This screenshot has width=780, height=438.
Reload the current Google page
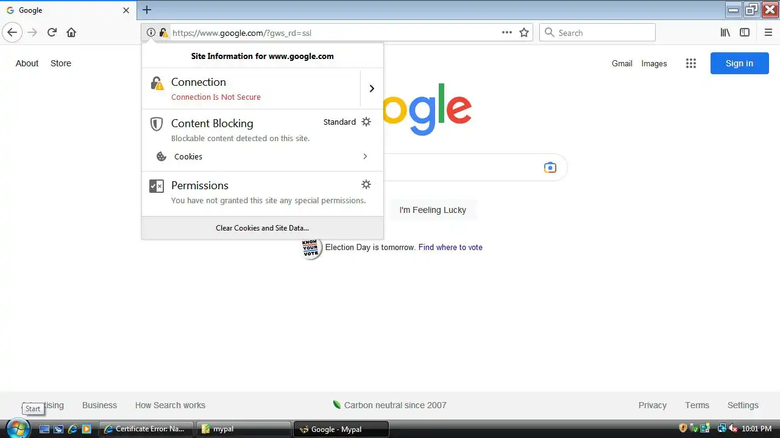tap(52, 32)
